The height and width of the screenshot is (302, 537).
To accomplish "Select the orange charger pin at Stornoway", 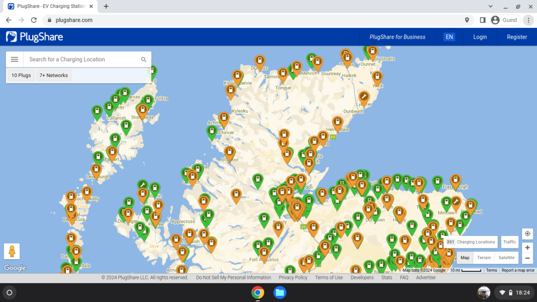I will tap(142, 111).
